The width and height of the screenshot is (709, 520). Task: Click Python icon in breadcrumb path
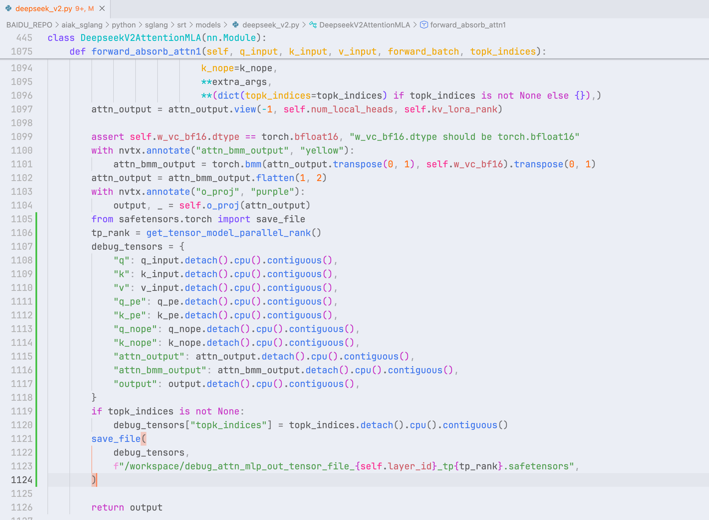[236, 25]
